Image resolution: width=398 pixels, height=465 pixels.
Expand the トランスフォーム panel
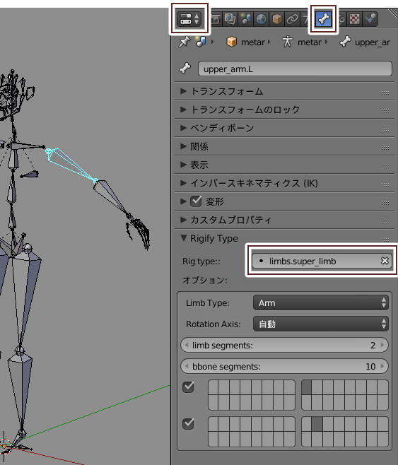pyautogui.click(x=284, y=91)
